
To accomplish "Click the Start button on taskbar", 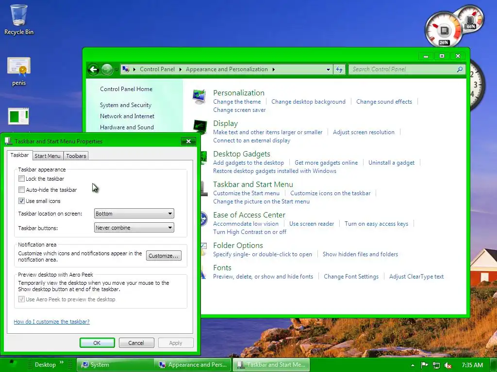I will click(12, 364).
